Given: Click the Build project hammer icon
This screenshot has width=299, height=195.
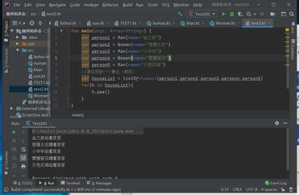Looking at the screenshot, I should pos(180,14).
